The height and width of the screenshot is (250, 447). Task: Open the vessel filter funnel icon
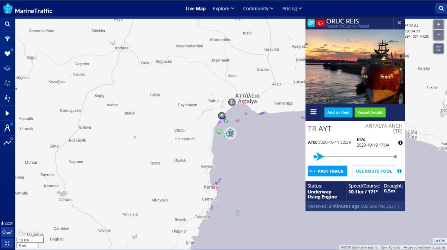[7, 39]
